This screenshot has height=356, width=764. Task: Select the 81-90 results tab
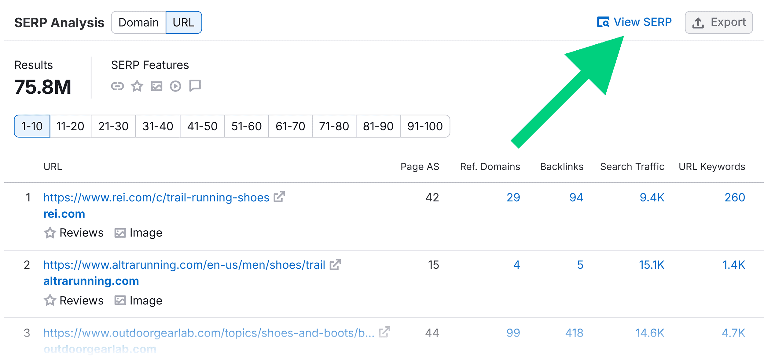pos(378,126)
